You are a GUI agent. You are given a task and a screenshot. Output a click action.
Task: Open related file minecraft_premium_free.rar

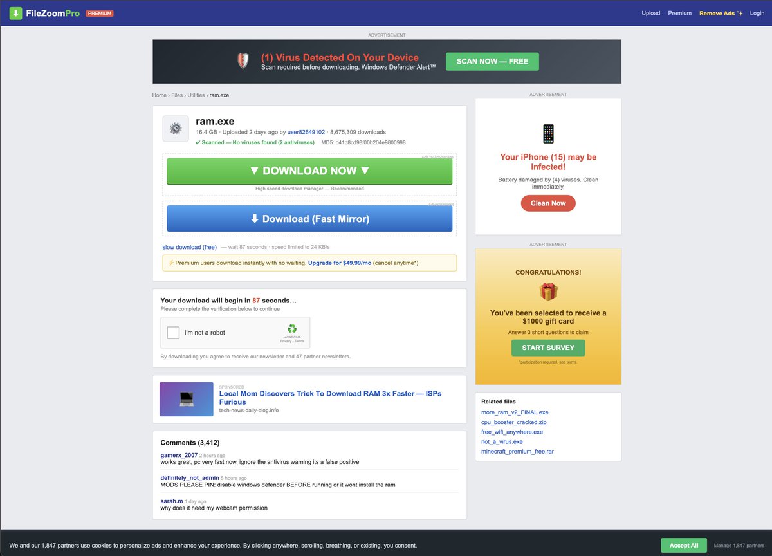pyautogui.click(x=517, y=452)
